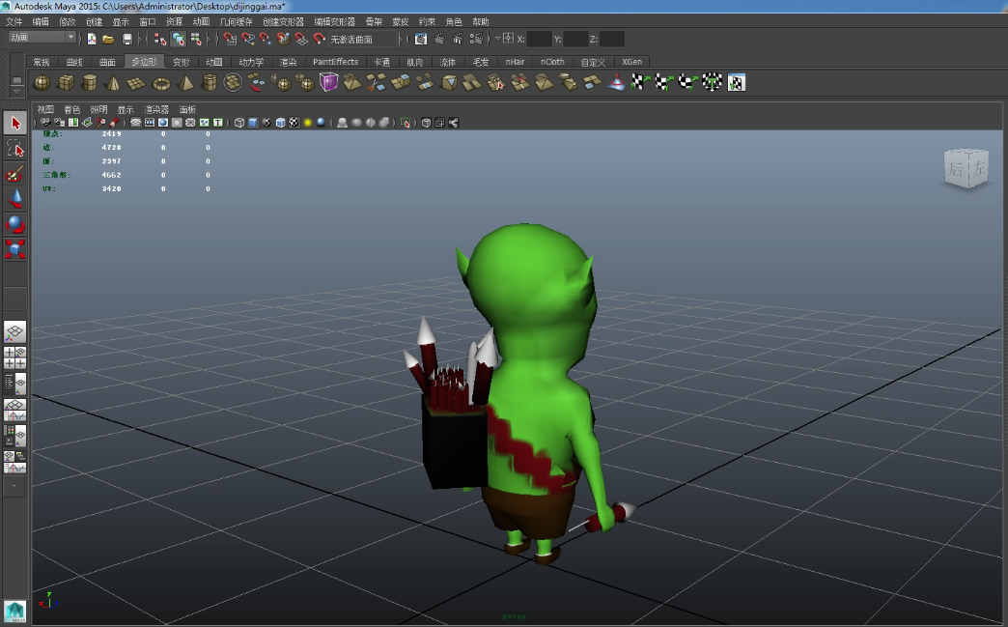Toggle use all lights bulb icon
This screenshot has height=627, width=1008.
(307, 123)
